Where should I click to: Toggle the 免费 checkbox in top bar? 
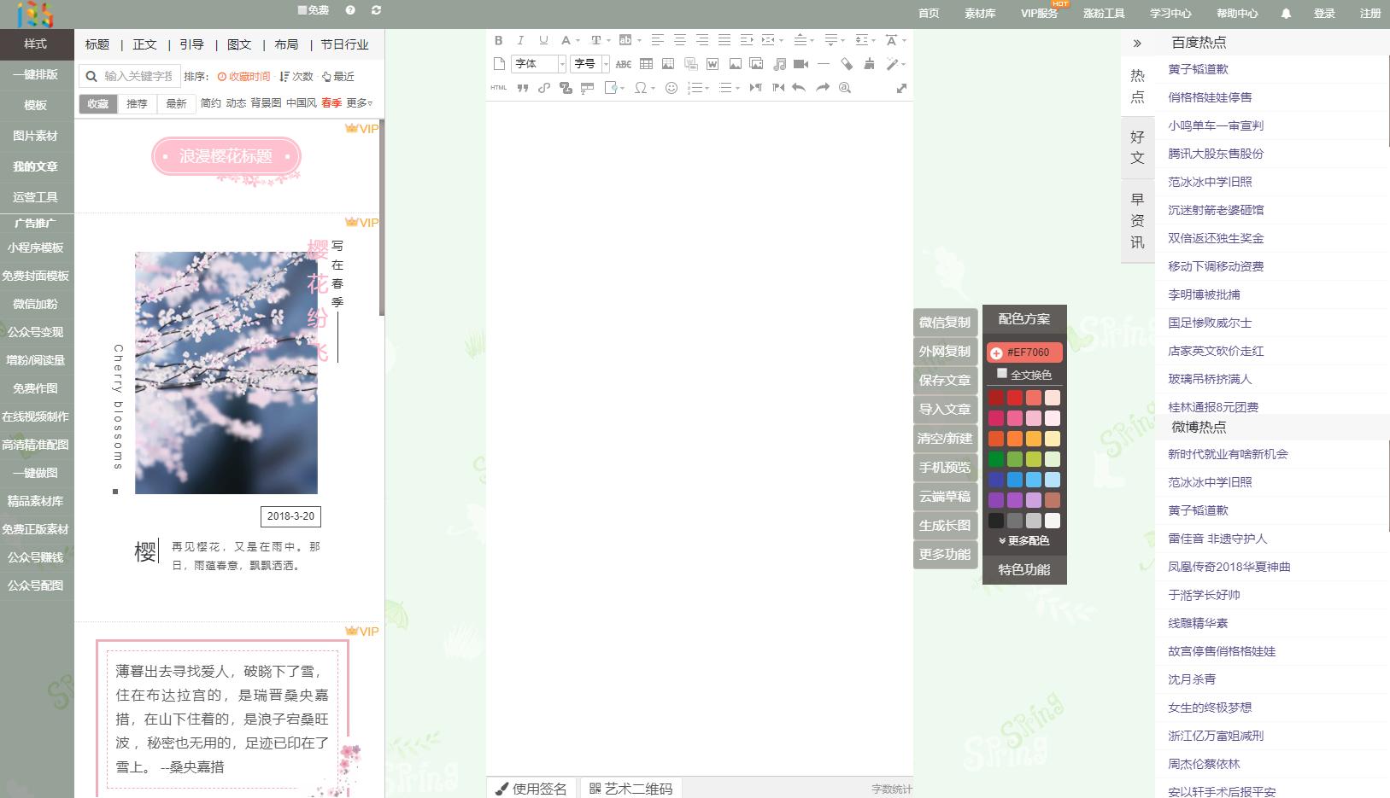tap(302, 10)
